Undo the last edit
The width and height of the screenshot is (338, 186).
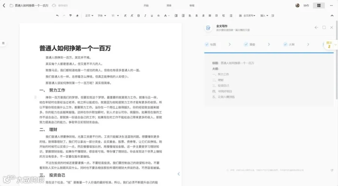[x=57, y=15]
